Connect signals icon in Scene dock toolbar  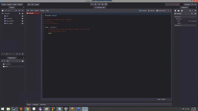[16, 11]
